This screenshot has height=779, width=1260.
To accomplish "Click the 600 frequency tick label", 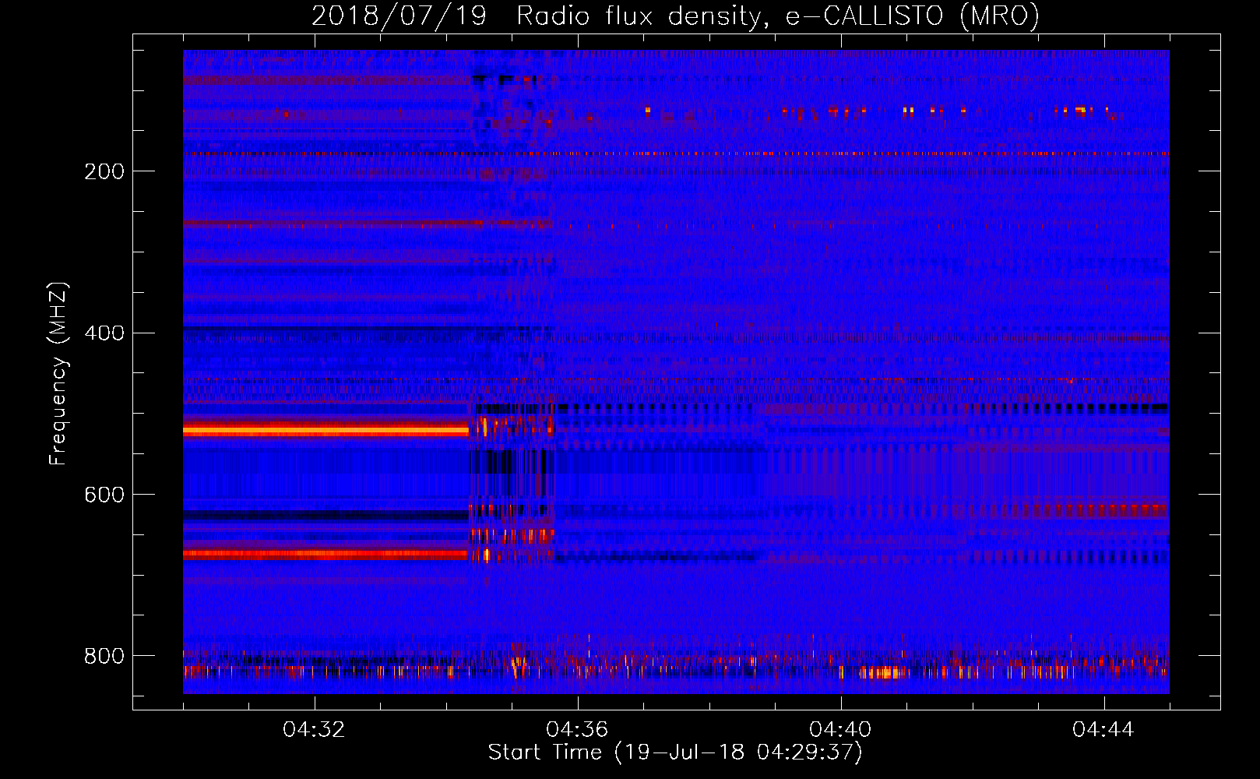I will 104,495.
